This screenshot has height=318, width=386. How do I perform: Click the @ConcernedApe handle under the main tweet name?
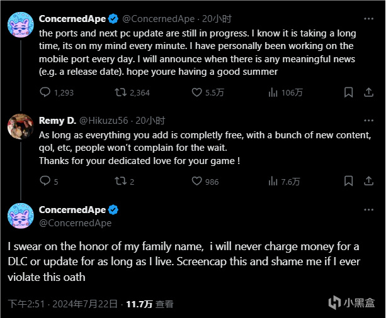tap(75, 222)
